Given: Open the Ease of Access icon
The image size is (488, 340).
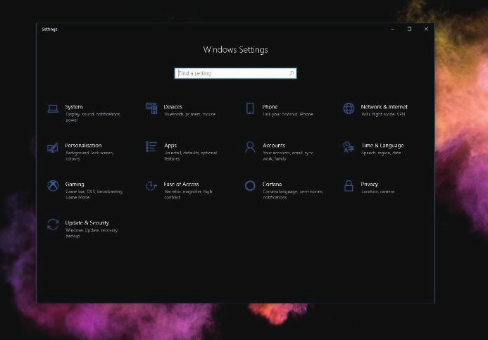Looking at the screenshot, I should tap(151, 186).
